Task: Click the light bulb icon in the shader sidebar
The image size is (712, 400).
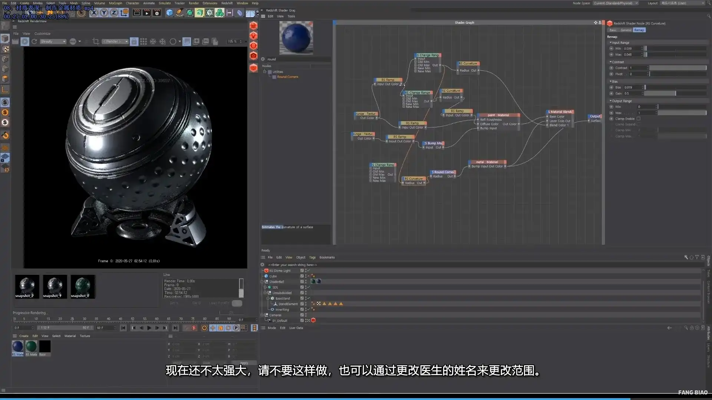Action: pos(253,36)
